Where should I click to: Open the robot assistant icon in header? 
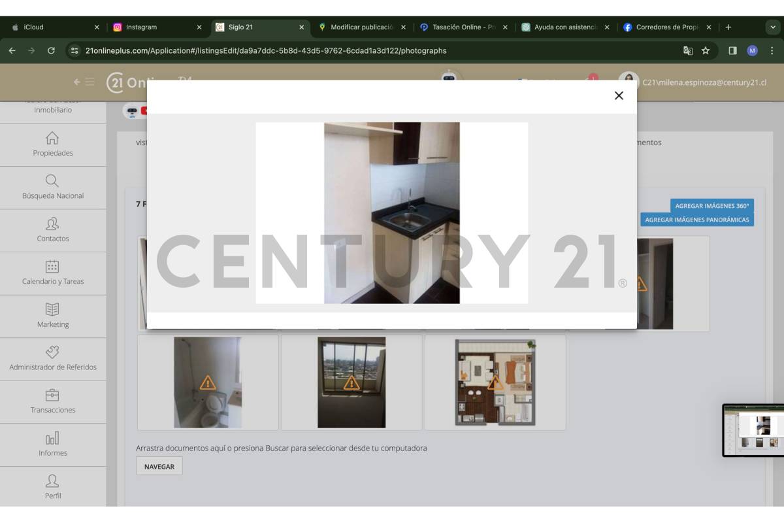449,76
